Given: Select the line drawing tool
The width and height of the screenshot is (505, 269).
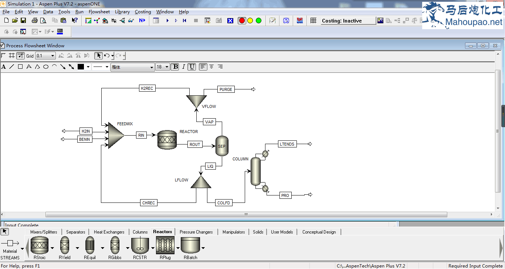Looking at the screenshot, I should click(x=11, y=67).
